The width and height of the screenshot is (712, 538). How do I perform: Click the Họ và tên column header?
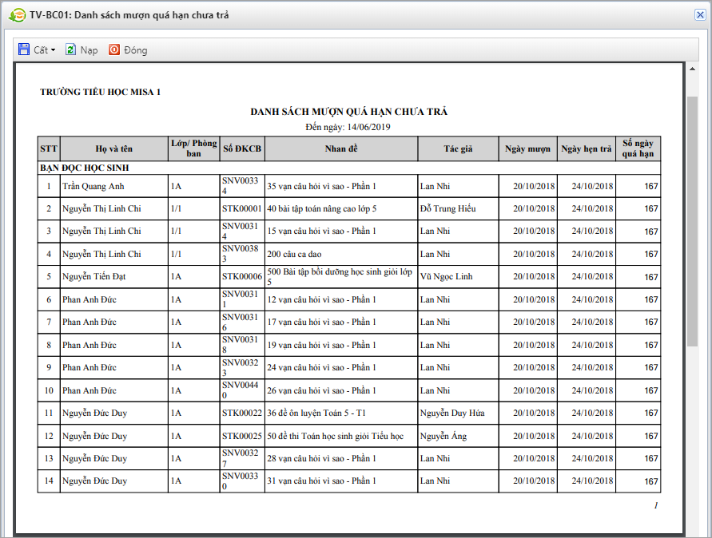(114, 148)
